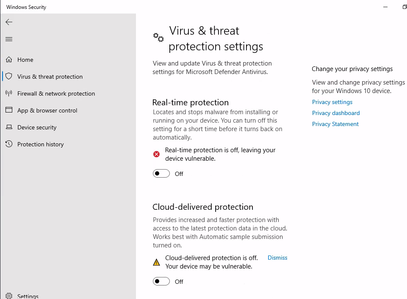Click the Firewall antenna icon

9,93
